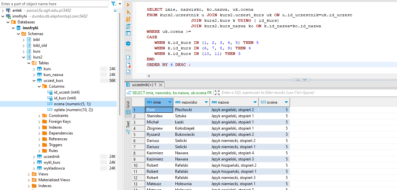Execute the SQL script icon
397x190 pixels.
128,19
